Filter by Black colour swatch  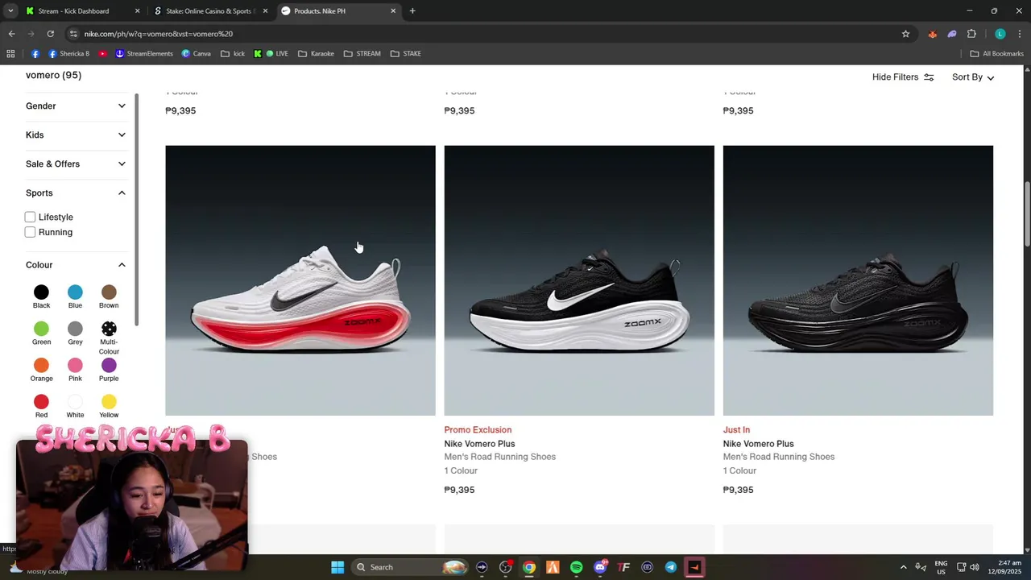coord(41,292)
